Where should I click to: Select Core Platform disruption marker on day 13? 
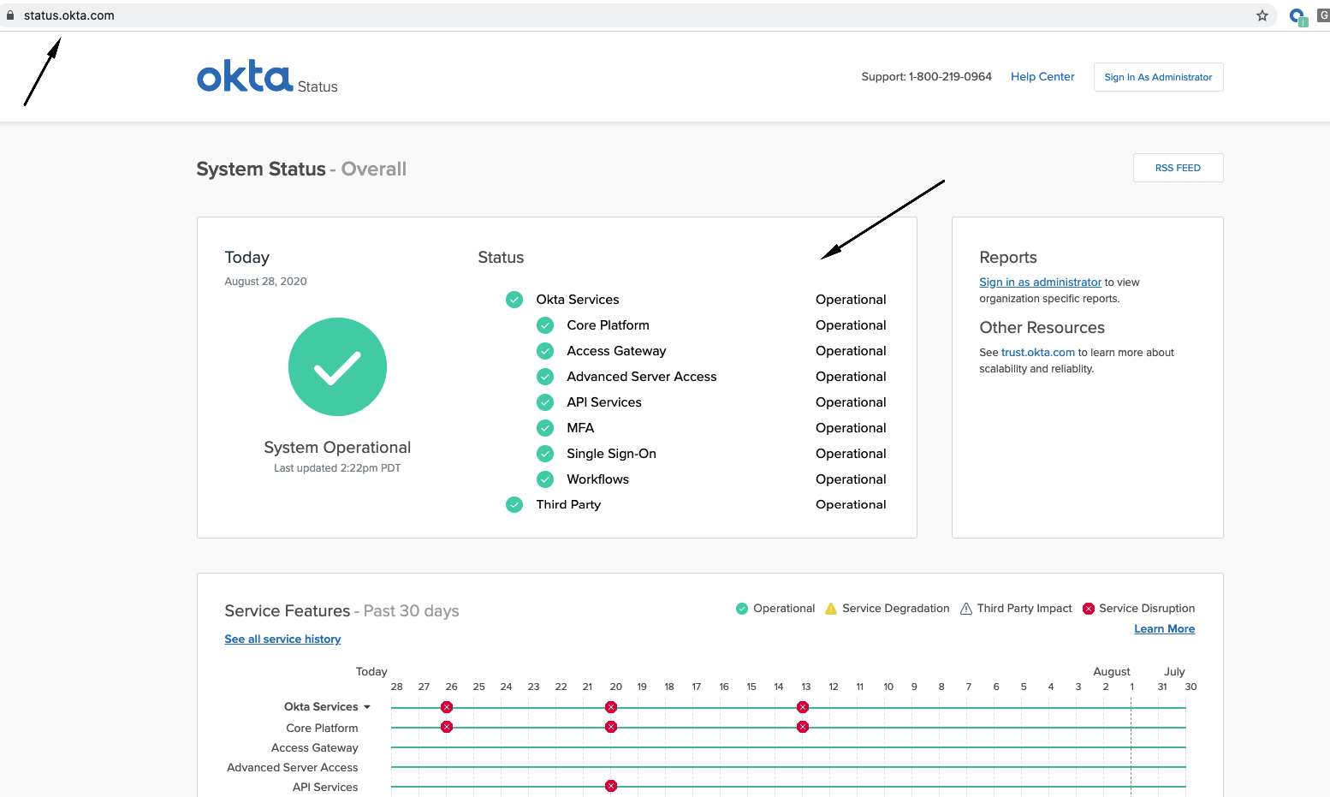point(803,727)
